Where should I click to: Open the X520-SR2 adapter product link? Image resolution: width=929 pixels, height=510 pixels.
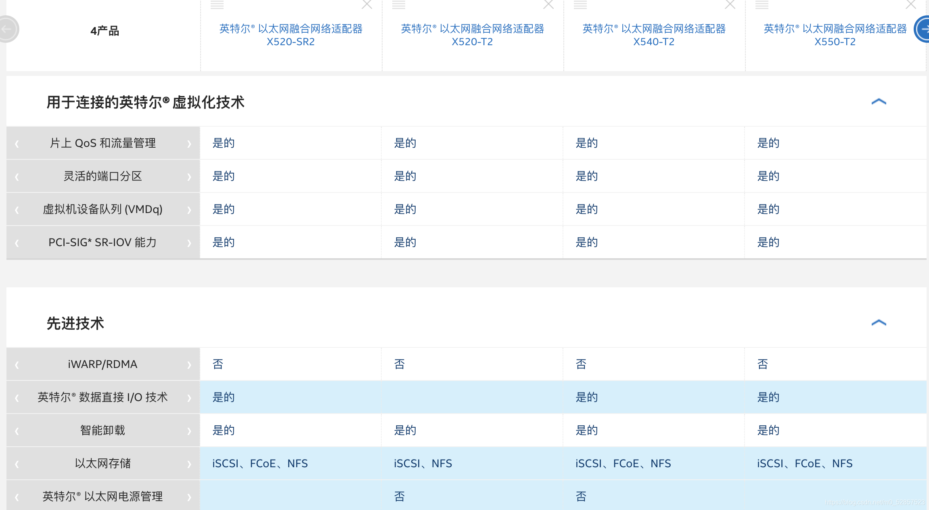click(291, 35)
